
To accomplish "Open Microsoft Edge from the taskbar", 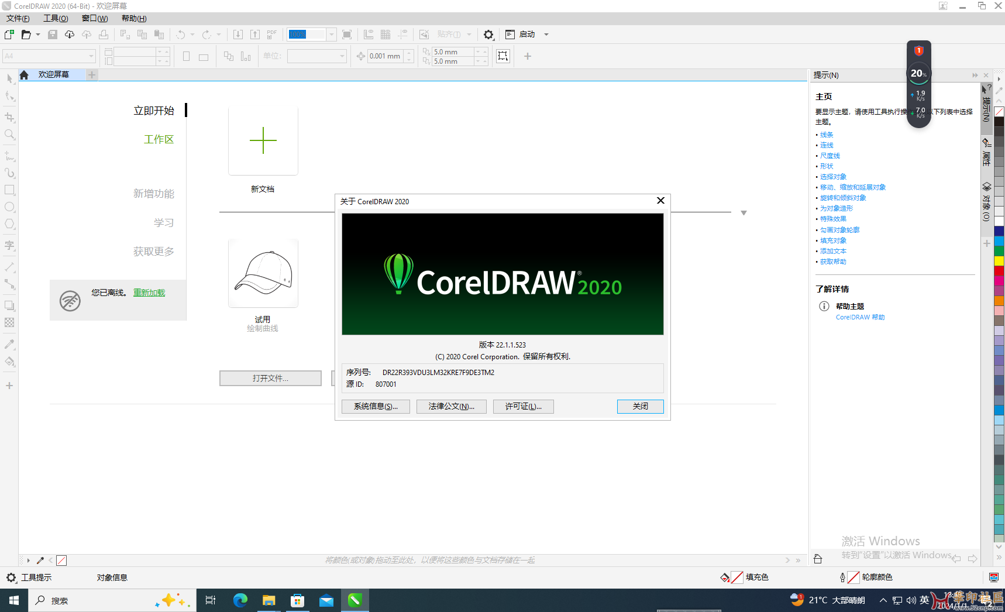I will 240,600.
